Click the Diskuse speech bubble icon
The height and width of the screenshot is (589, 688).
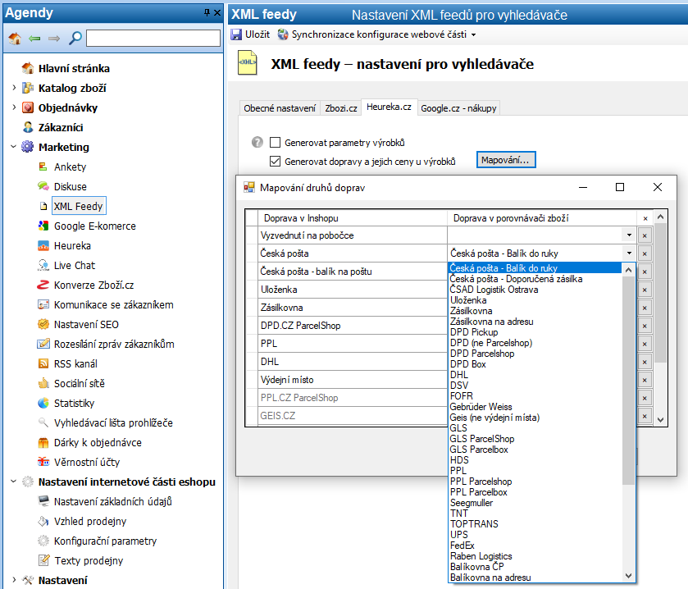click(43, 186)
